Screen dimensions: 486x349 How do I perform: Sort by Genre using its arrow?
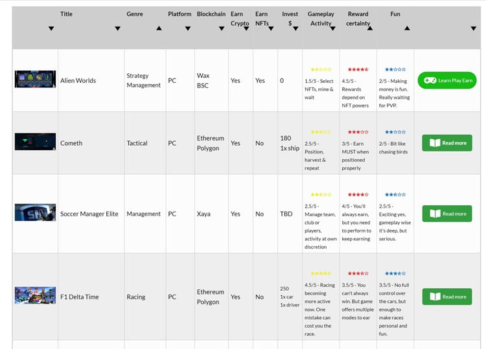tap(159, 28)
